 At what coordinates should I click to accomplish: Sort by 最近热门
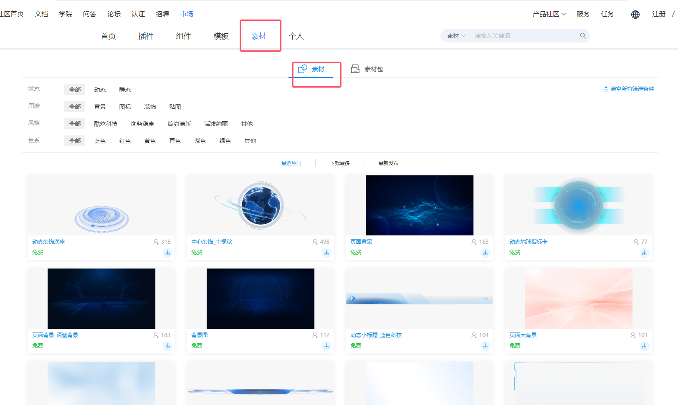pyautogui.click(x=291, y=163)
